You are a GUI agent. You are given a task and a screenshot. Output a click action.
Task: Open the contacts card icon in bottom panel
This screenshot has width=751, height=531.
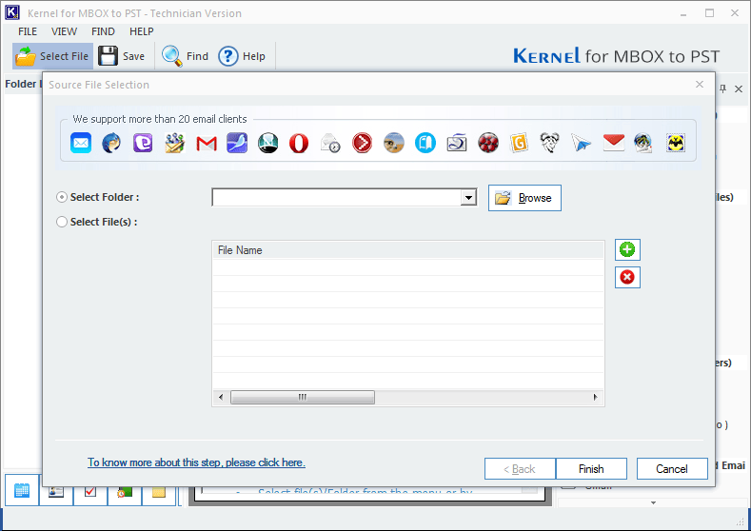coord(56,492)
